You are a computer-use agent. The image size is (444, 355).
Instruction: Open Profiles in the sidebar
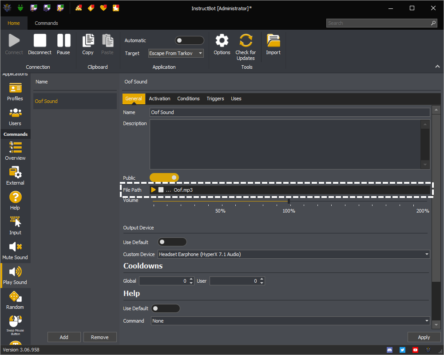click(15, 92)
